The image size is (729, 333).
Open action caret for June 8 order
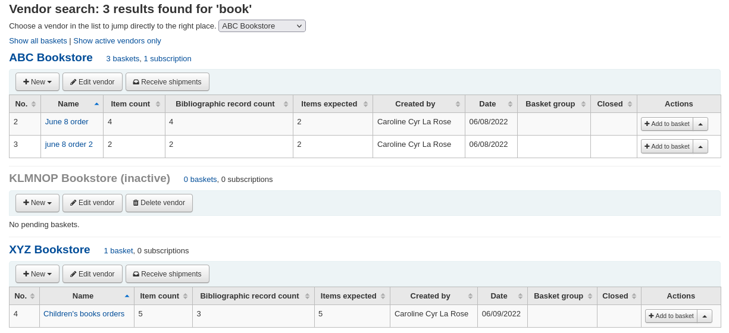coord(700,124)
